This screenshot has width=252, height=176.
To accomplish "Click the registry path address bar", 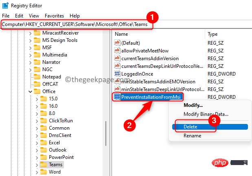I will (x=126, y=24).
